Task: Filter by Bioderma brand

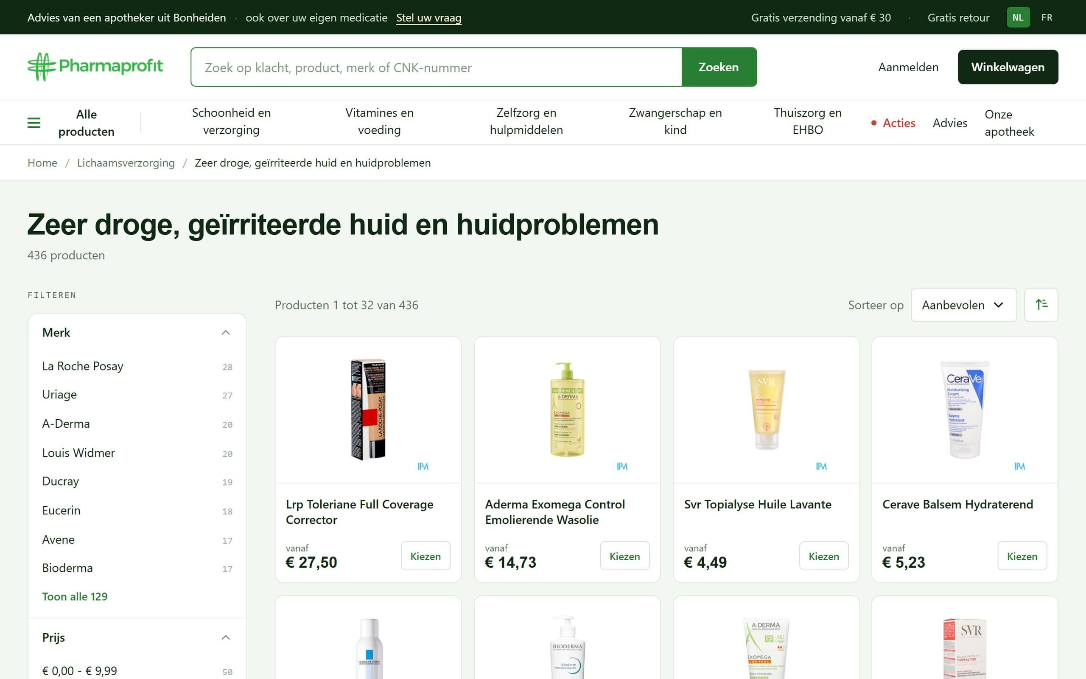Action: [137, 568]
